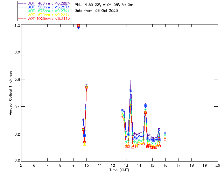Screen dimensions: 224x179
Task: Click the x-axis tick label 6
Action: [34, 165]
